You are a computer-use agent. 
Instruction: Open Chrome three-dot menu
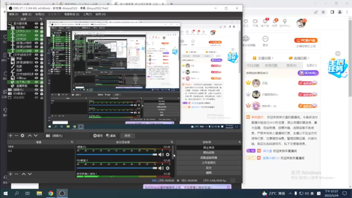pos(347,12)
